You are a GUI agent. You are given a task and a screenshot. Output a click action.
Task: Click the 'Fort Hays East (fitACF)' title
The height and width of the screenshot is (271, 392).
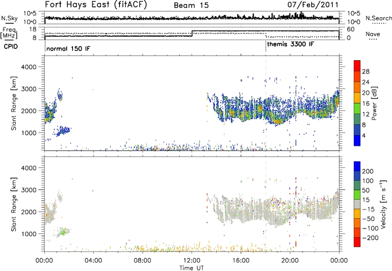(x=96, y=5)
